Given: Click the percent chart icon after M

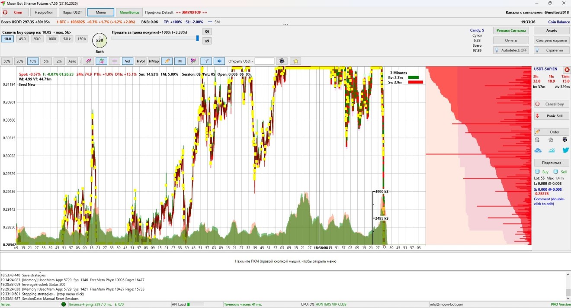Looking at the screenshot, I should tap(193, 61).
